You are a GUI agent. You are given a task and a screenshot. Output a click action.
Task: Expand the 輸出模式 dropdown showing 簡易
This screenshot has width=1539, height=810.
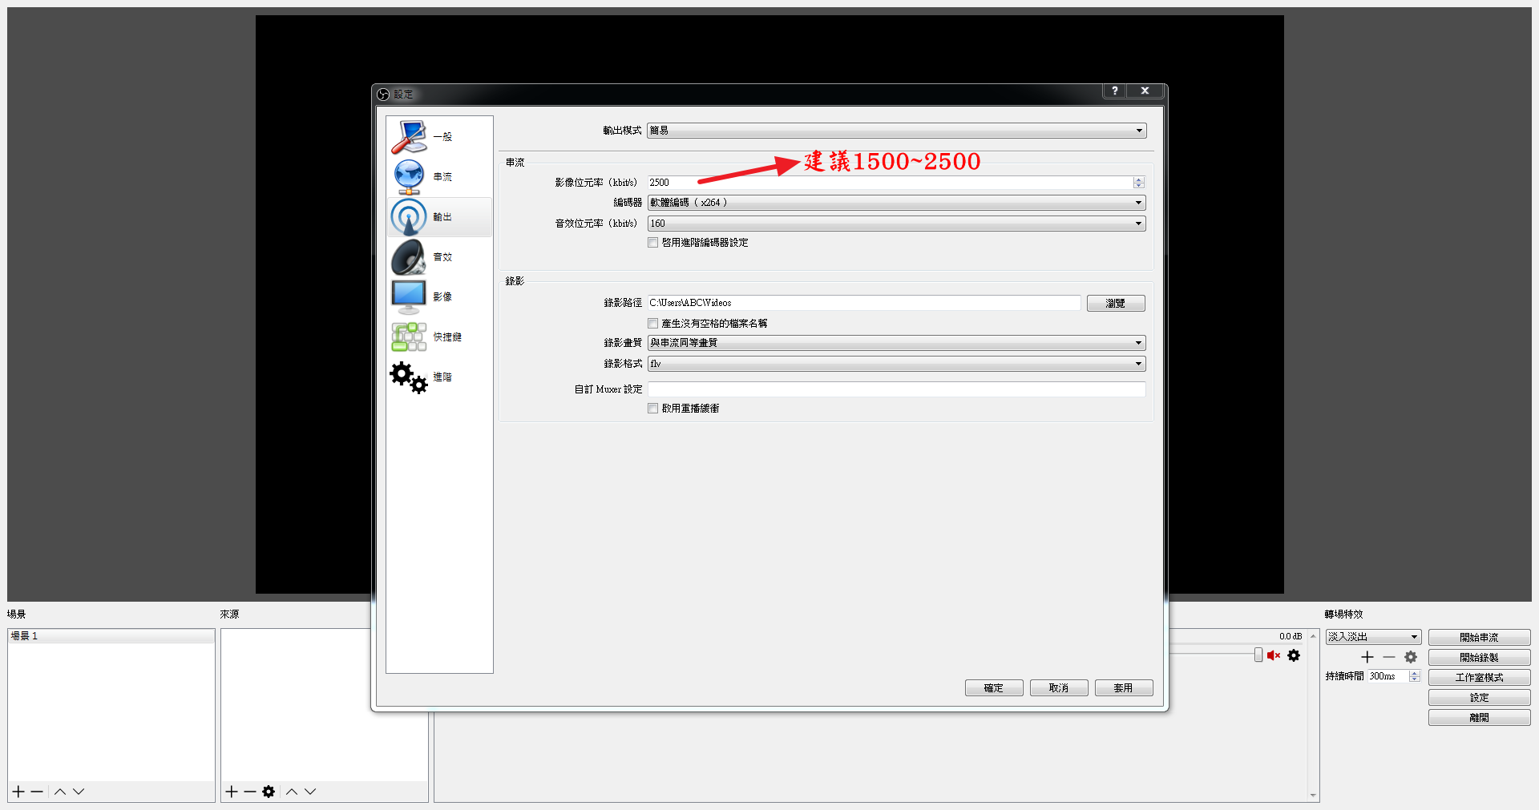(896, 131)
